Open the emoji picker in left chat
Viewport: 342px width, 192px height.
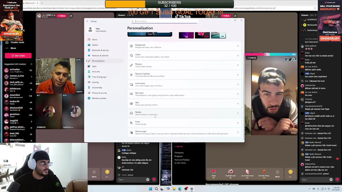pos(148,179)
